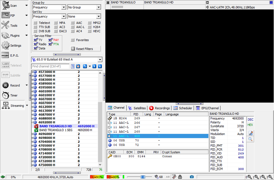The height and width of the screenshot is (180, 274).
Task: Open the Plugins section
Action: 6,35
